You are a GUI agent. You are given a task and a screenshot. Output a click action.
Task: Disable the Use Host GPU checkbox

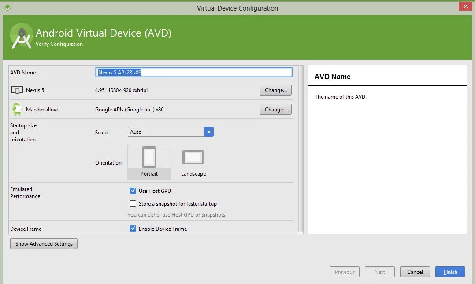point(133,191)
